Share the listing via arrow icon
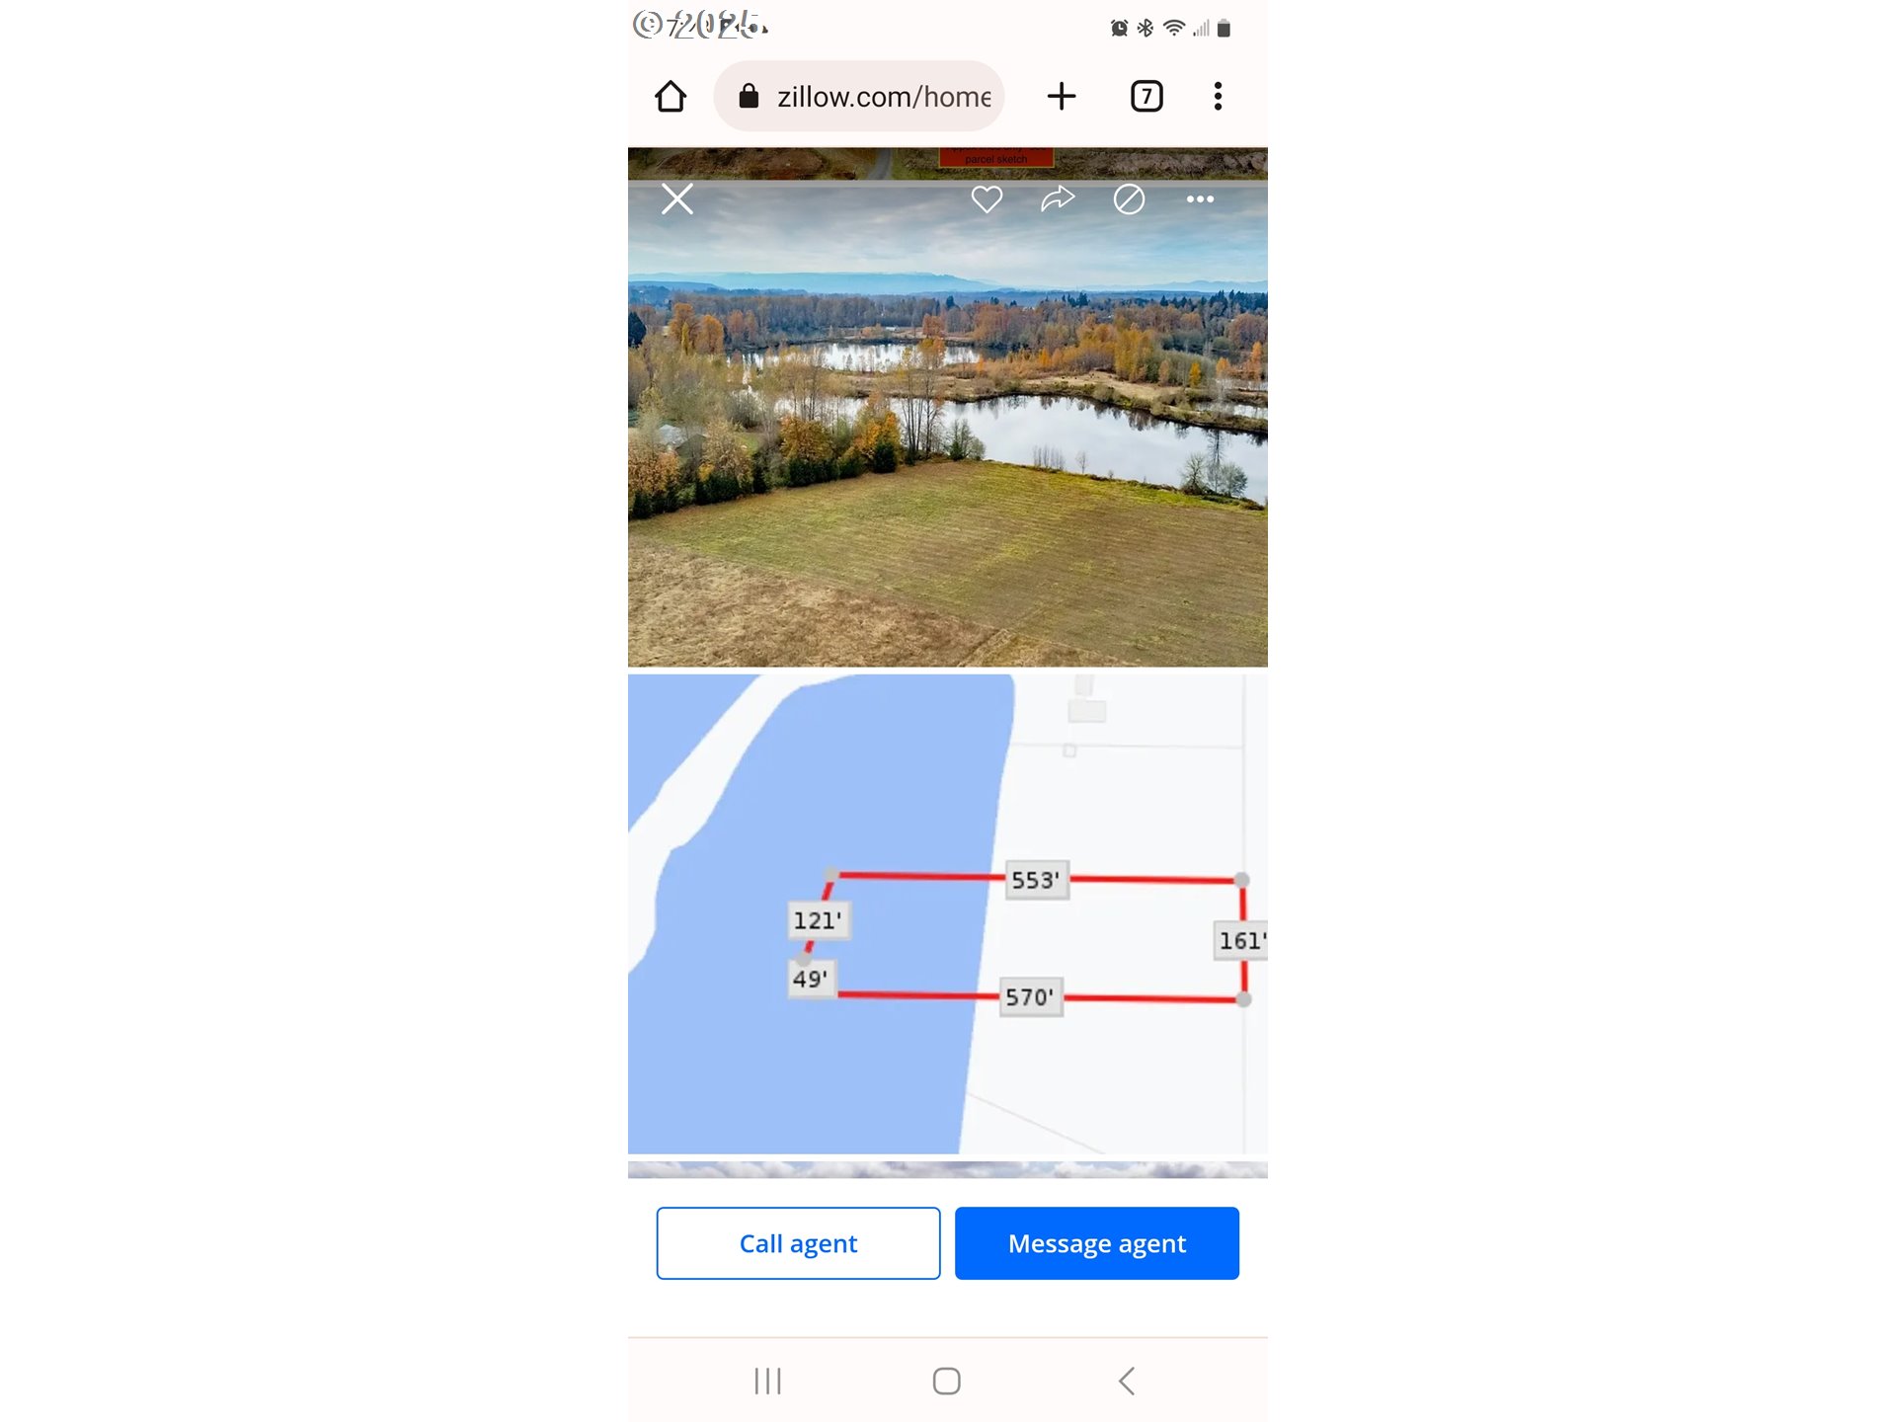This screenshot has width=1896, height=1422. pyautogui.click(x=1058, y=199)
